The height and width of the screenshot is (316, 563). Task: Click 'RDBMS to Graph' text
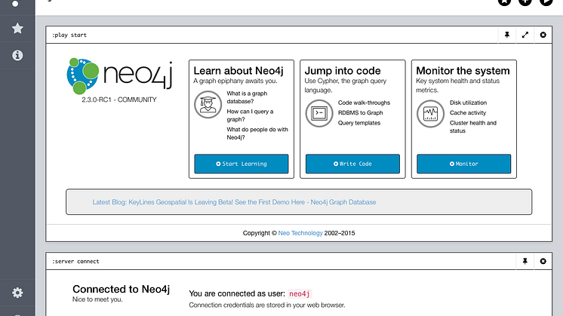(x=360, y=112)
